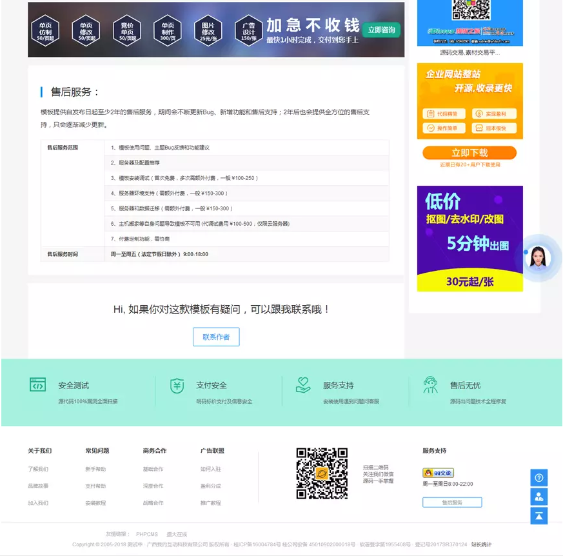Open the 新手帮助 footer link
563x556 pixels.
[95, 469]
